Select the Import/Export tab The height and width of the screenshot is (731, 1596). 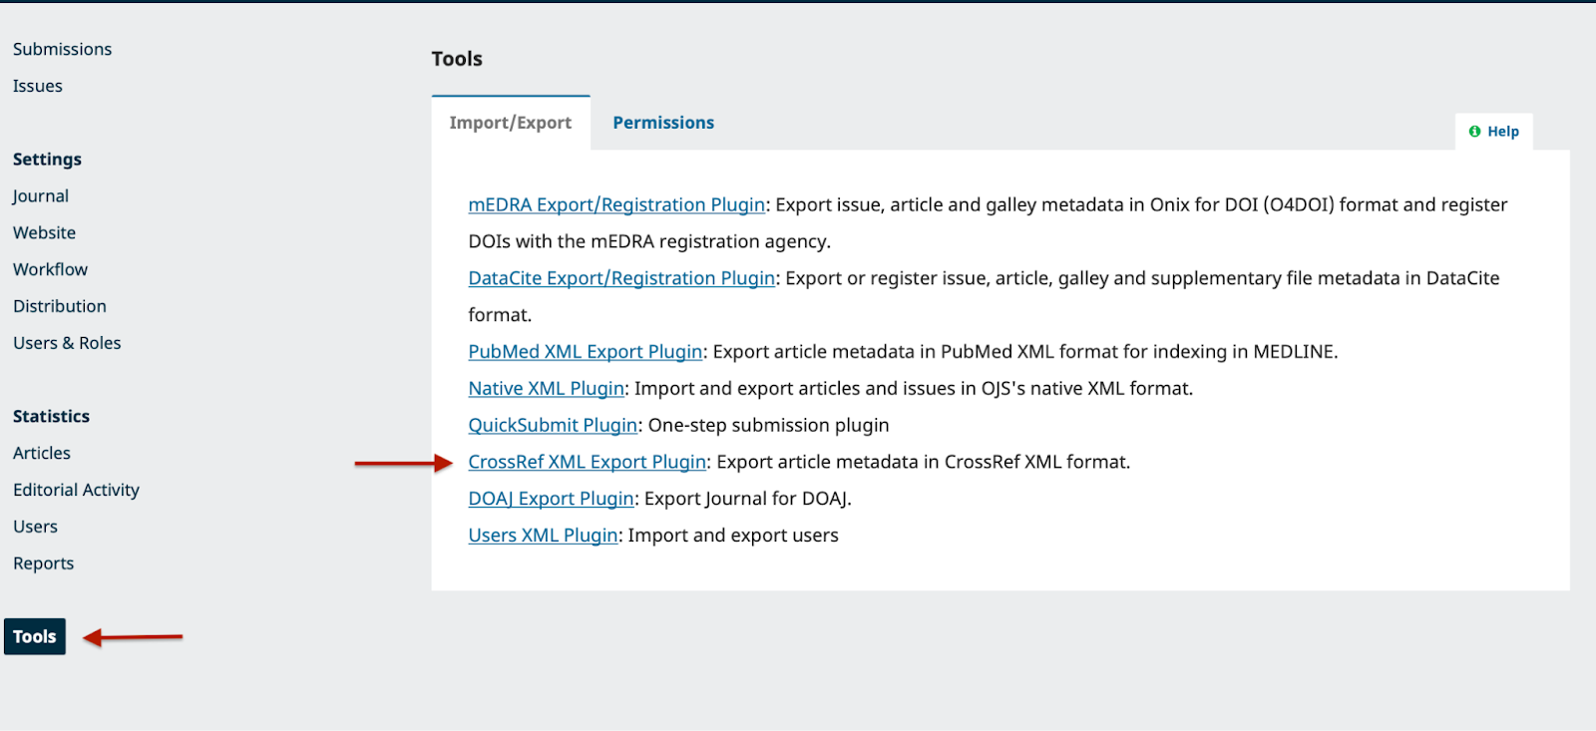pyautogui.click(x=510, y=123)
